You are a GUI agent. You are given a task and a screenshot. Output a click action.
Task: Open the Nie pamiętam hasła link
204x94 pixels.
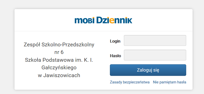pos(169,82)
